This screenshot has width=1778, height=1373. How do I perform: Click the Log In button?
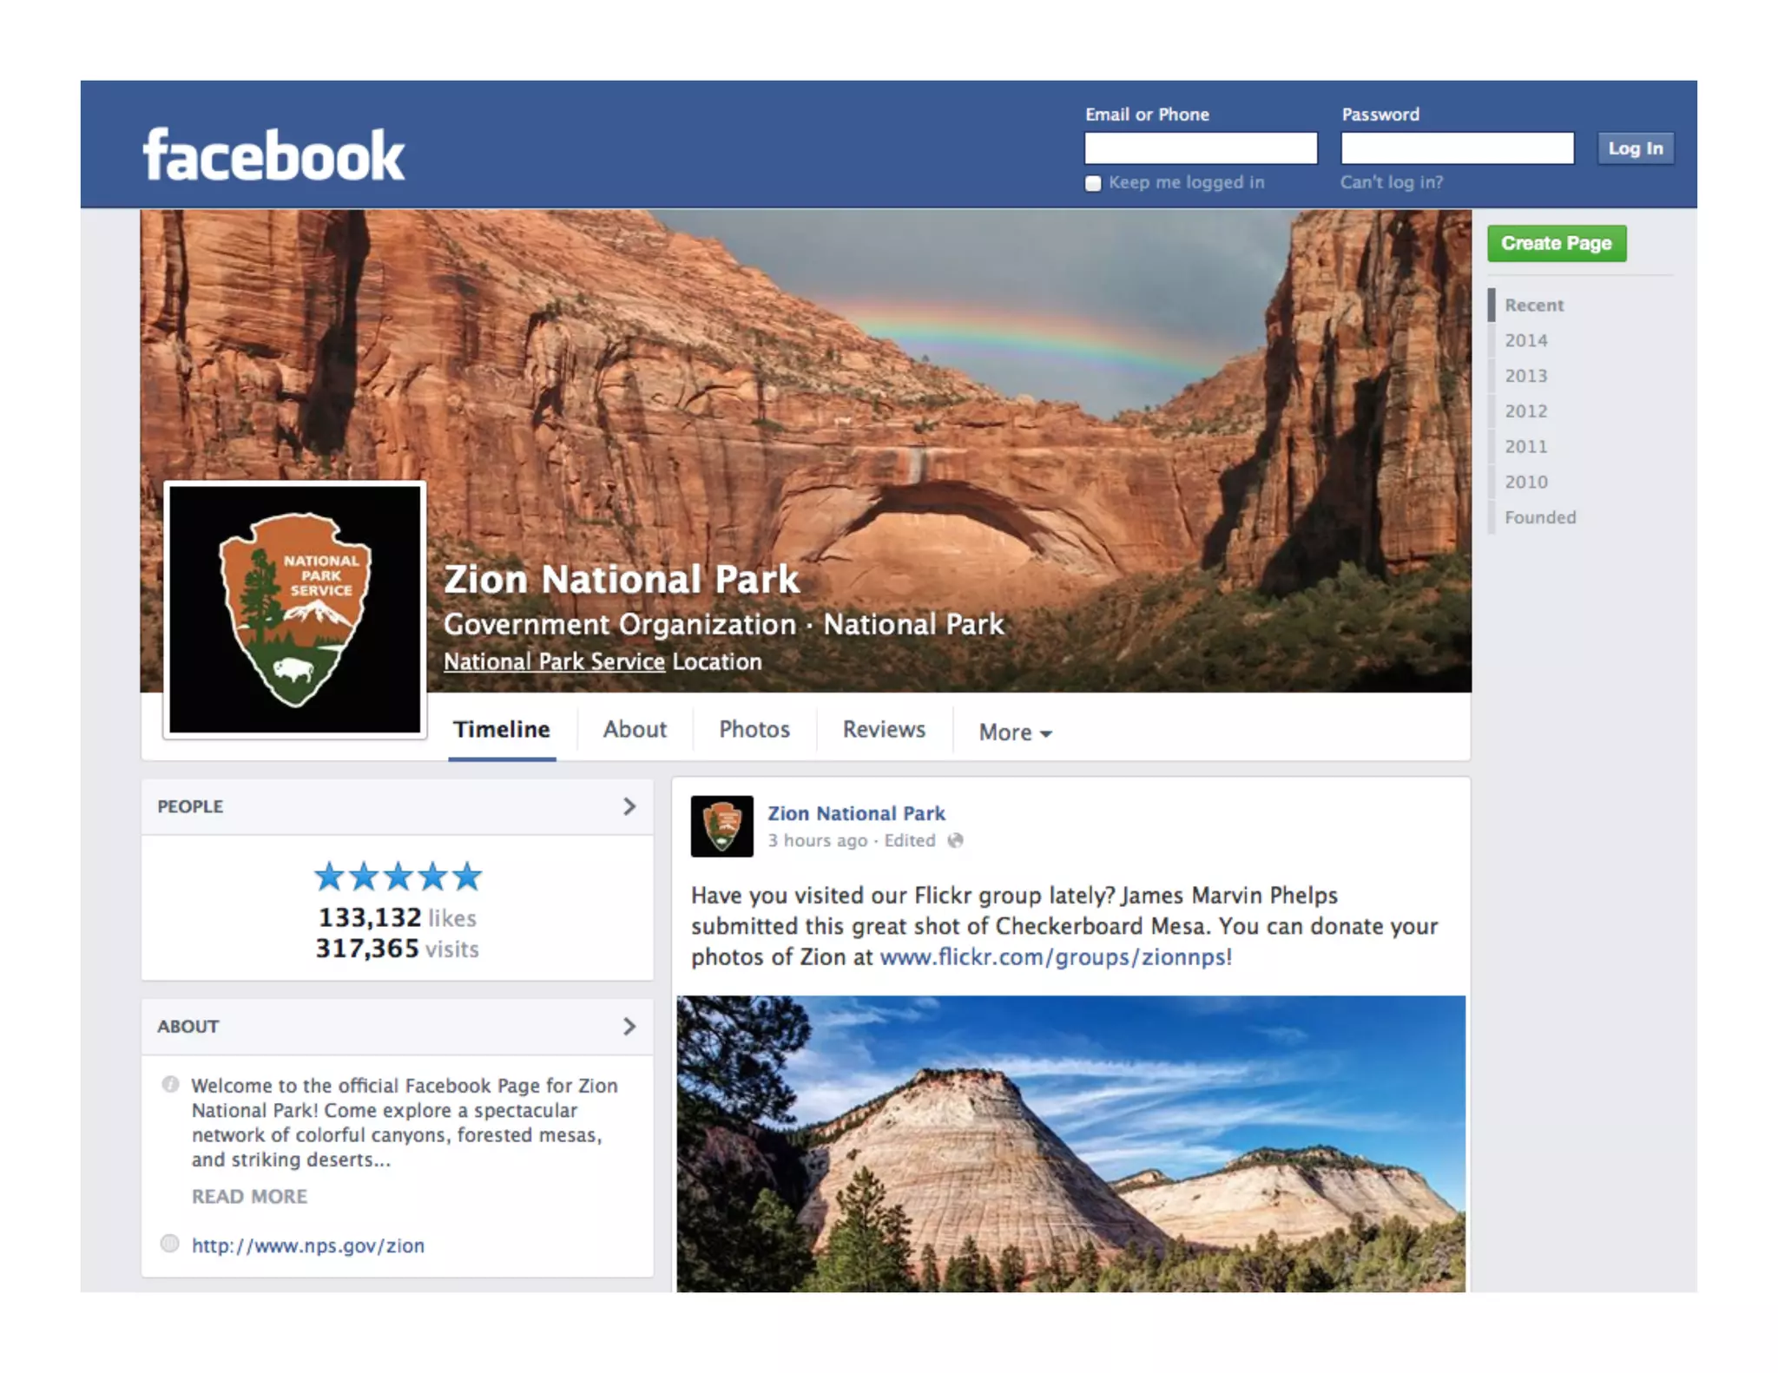coord(1636,148)
